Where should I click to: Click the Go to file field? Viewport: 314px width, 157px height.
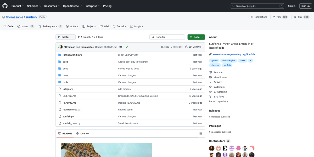[167, 37]
